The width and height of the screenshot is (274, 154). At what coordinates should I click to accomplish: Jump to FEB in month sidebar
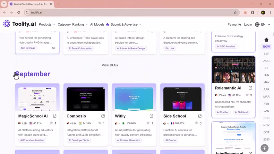[x=266, y=104]
